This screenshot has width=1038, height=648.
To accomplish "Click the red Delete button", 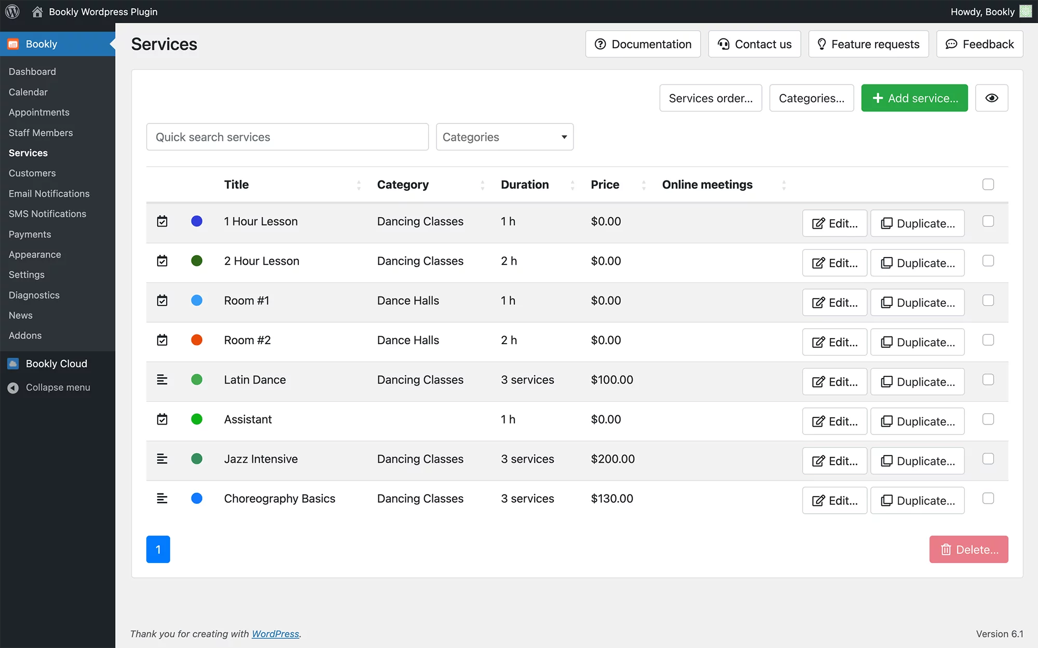I will click(x=968, y=550).
